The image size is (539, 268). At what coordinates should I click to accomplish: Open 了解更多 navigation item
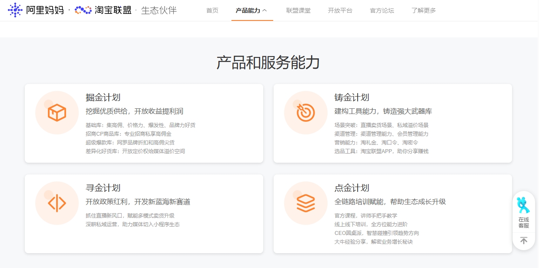424,10
